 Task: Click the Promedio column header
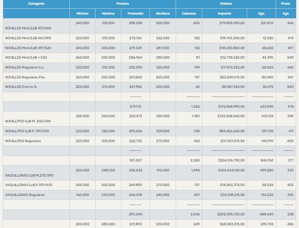coord(136,13)
